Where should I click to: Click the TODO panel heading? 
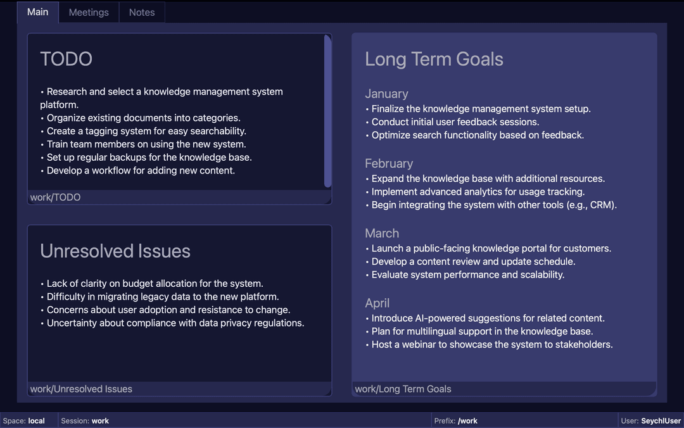(x=66, y=58)
